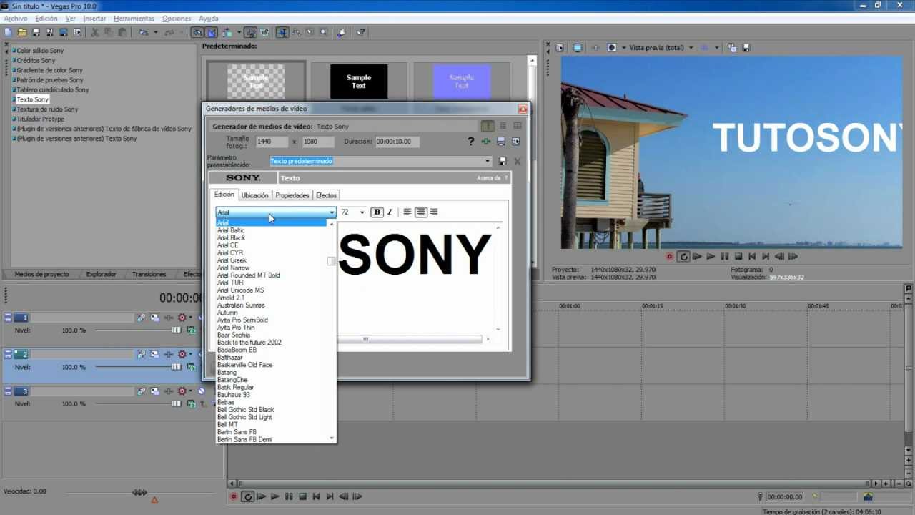Align text right in text editor
The height and width of the screenshot is (515, 915).
tap(434, 212)
